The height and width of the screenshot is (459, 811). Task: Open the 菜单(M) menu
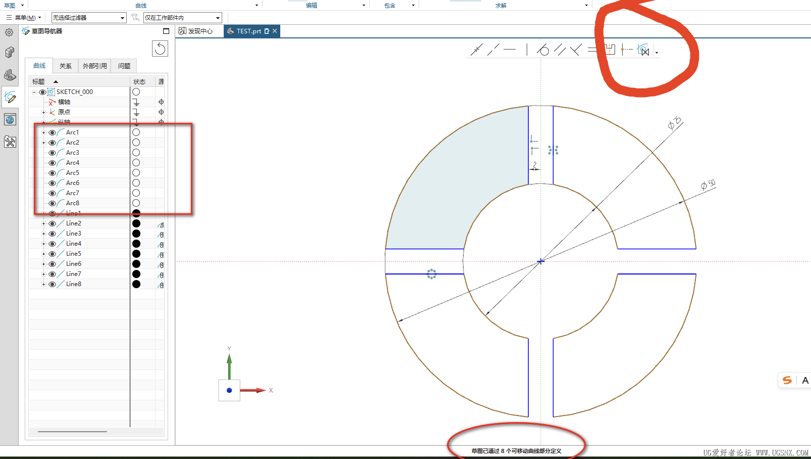tap(24, 18)
